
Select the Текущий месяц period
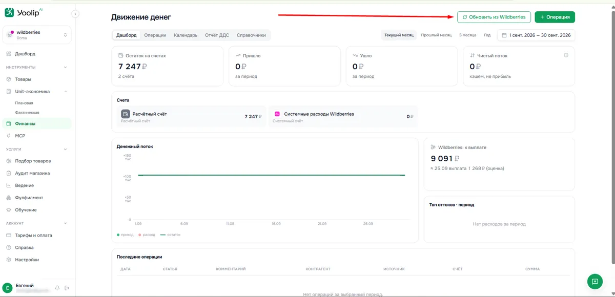399,35
